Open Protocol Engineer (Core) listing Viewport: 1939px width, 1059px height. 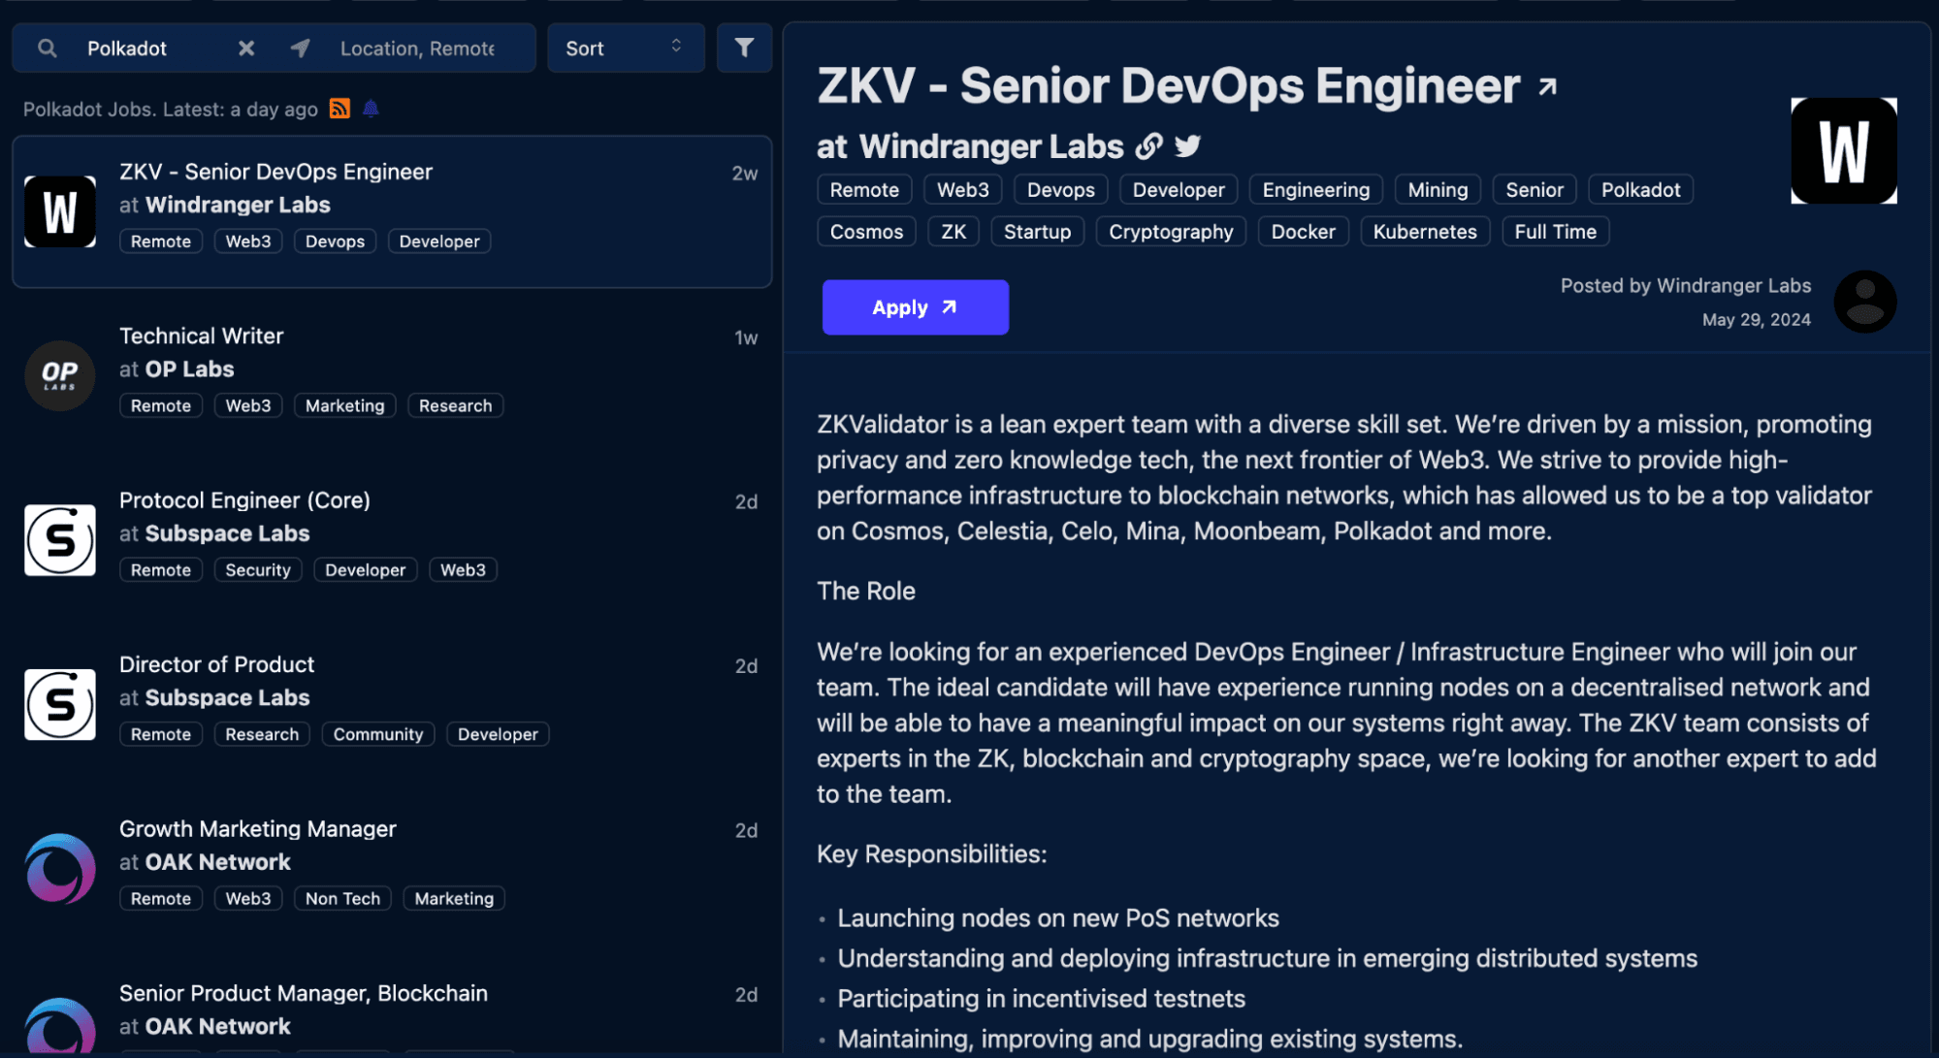click(x=244, y=500)
